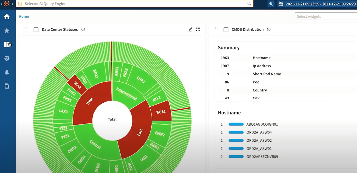
Task: Open the dashboards panel icon in sidebar
Action: pyautogui.click(x=7, y=44)
